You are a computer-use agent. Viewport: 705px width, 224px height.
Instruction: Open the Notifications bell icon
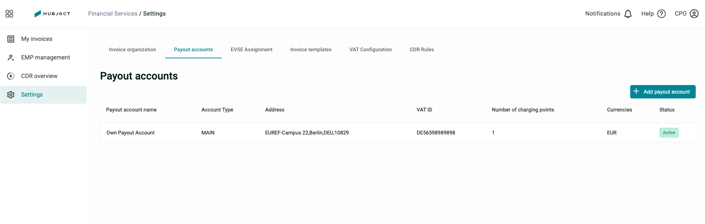(x=628, y=14)
